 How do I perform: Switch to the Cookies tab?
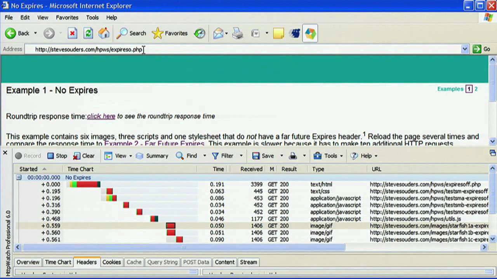(111, 262)
